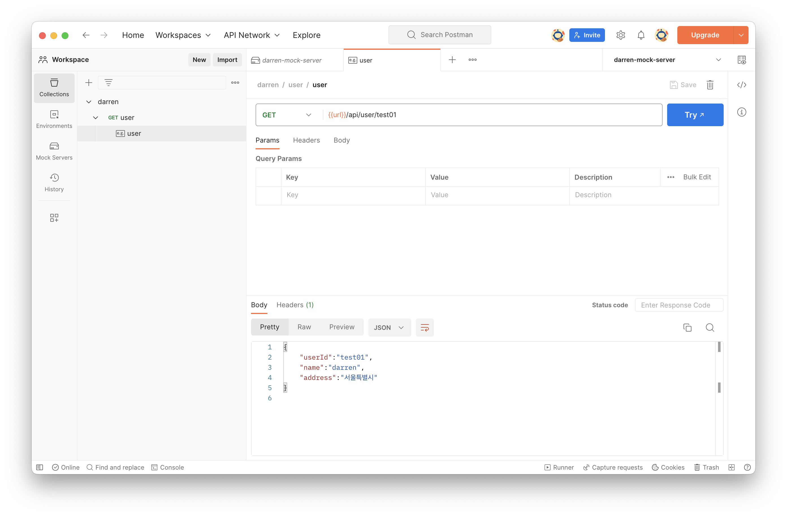Copy the response body with copy icon
This screenshot has height=516, width=787.
(x=687, y=327)
